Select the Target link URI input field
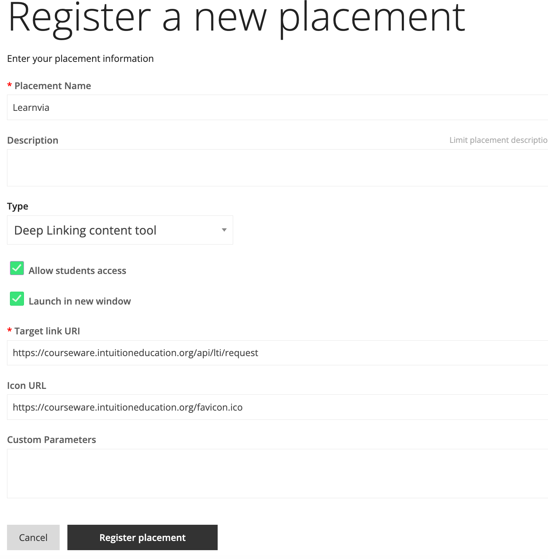548x559 pixels. point(277,353)
